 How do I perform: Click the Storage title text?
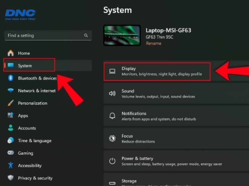[129, 181]
